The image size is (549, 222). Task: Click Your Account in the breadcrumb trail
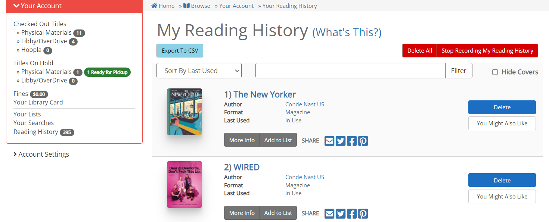pos(236,6)
